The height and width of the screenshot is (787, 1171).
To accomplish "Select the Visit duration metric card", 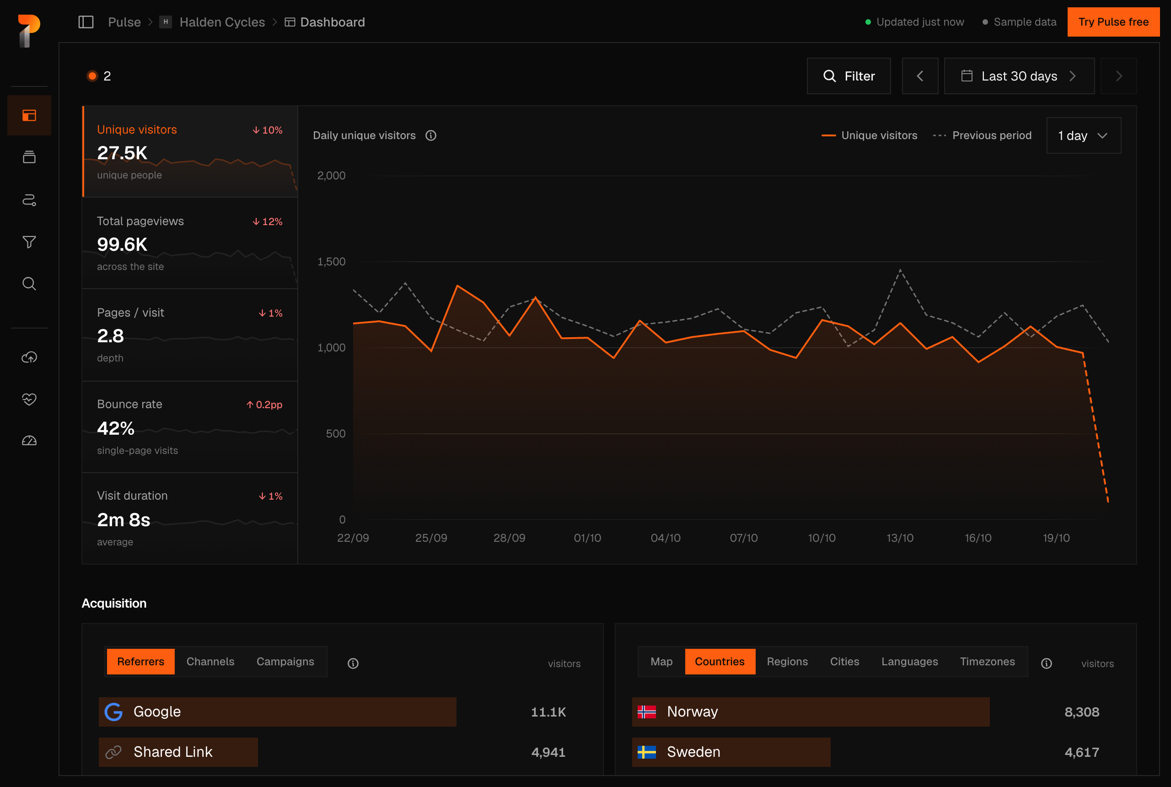I will (190, 518).
